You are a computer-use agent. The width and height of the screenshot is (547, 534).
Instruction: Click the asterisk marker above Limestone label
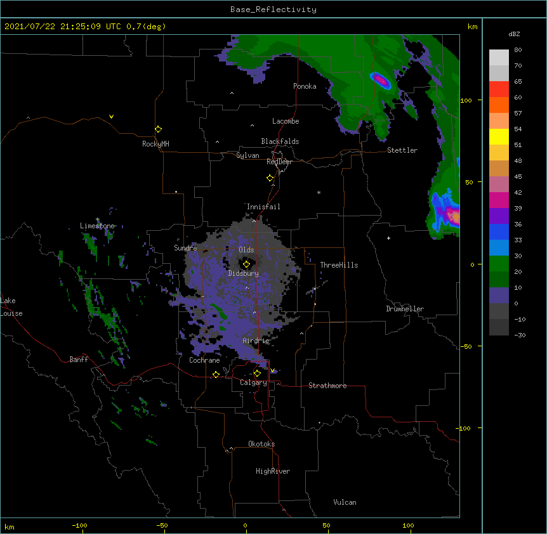coord(98,219)
